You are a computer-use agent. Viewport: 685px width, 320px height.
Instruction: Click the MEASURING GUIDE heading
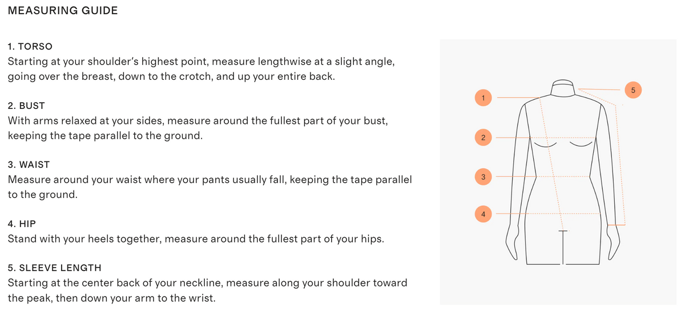point(63,10)
